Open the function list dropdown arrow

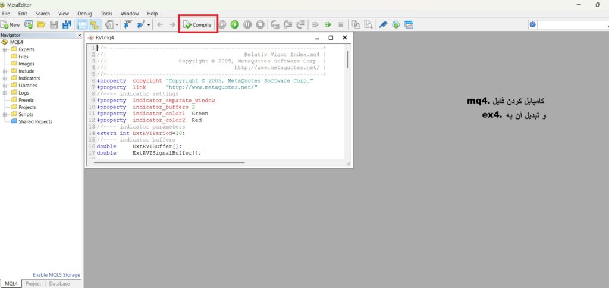tap(149, 24)
